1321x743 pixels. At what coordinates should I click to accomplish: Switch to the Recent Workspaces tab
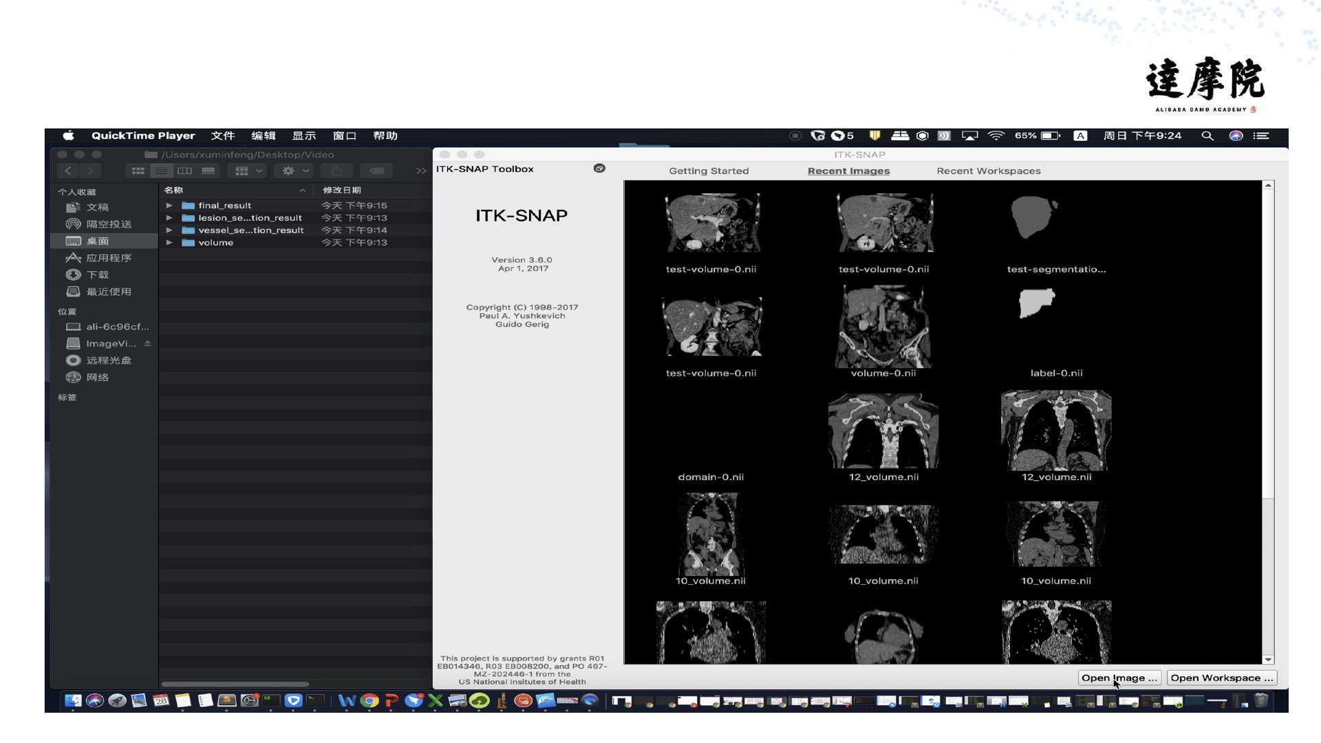pos(989,171)
